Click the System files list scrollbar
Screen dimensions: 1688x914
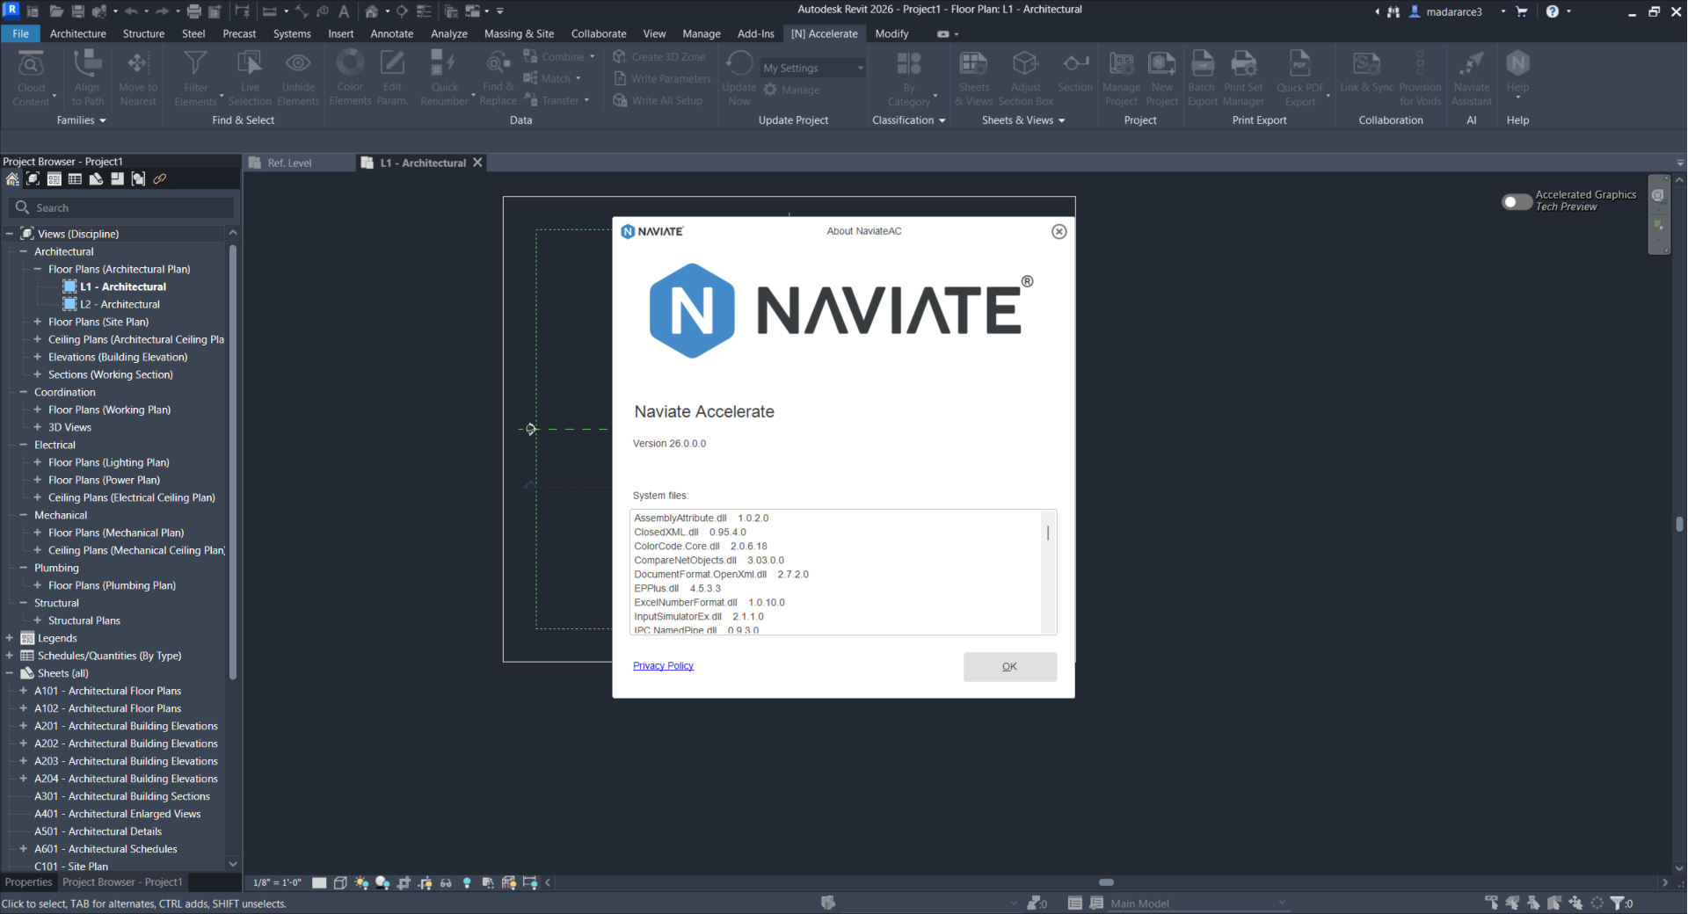tap(1048, 533)
